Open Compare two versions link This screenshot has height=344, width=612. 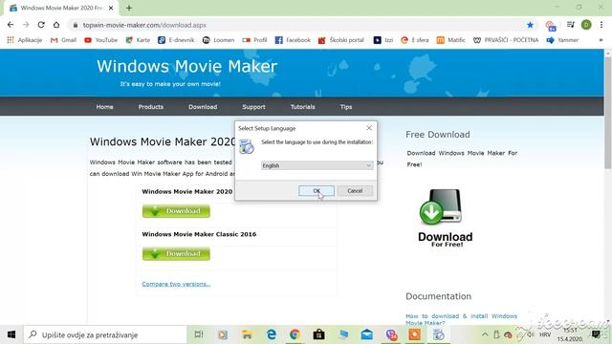coord(176,284)
